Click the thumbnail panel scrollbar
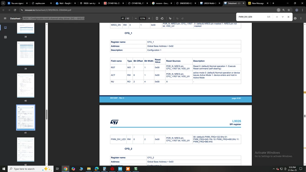 [x=47, y=114]
